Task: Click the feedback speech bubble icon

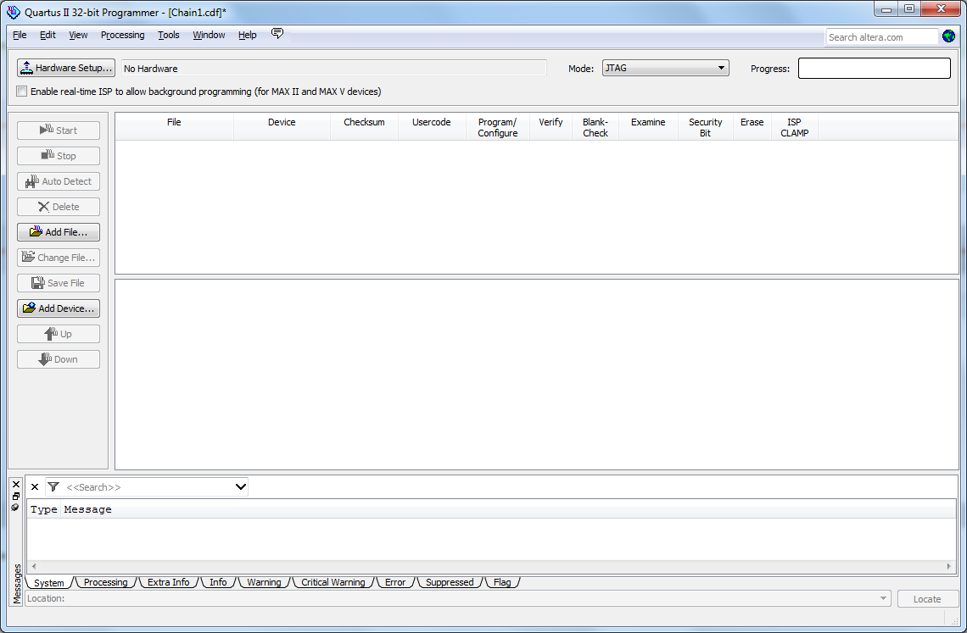Action: [277, 34]
